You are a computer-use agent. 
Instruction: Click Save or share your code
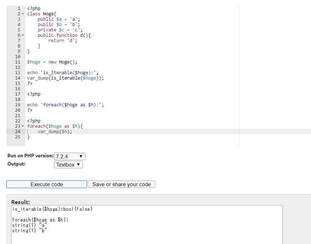coord(122,184)
